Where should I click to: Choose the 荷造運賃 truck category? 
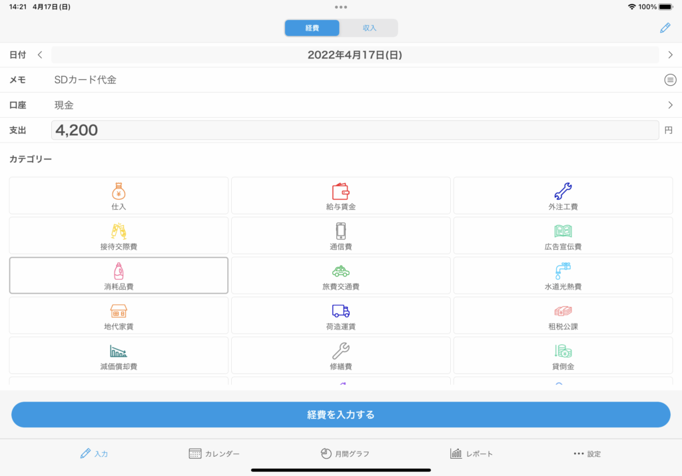[x=340, y=316]
